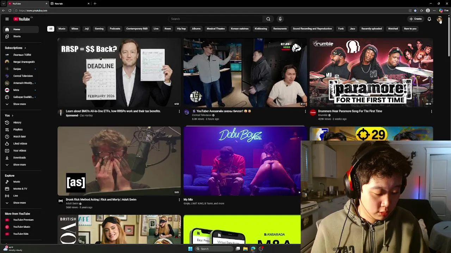Open Zac Hartley sponsor link
This screenshot has width=451, height=253.
86,116
